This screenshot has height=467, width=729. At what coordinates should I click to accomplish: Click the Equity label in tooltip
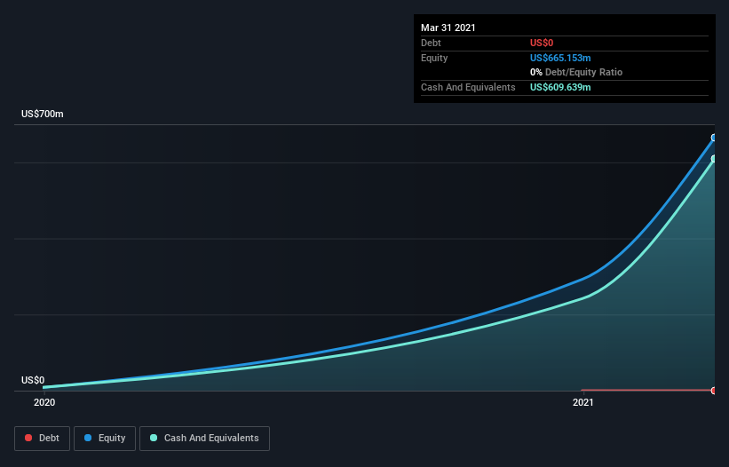click(x=434, y=58)
